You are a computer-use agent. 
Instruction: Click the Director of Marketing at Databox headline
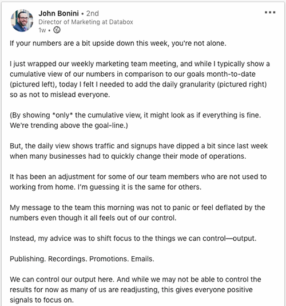click(x=86, y=22)
